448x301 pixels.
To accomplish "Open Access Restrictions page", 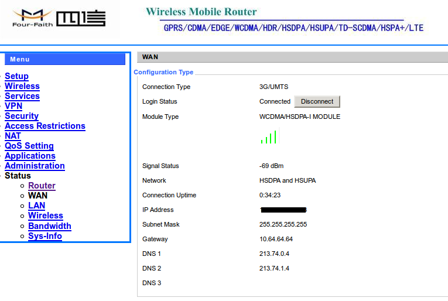I will [x=45, y=126].
